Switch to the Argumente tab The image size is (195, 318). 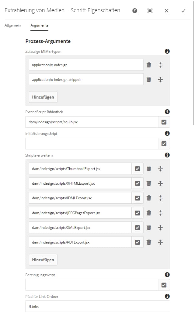(39, 26)
